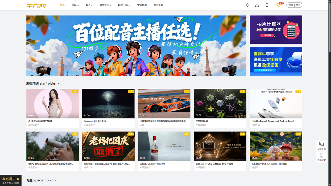
Task: Open CHB 吹风机品牌TVC视频 thumbnail
Action: coord(52,103)
